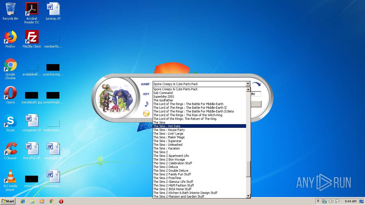Screen dimensions: 365x205
Task: Select The Rise of the Witch-King
Action: 199,115
